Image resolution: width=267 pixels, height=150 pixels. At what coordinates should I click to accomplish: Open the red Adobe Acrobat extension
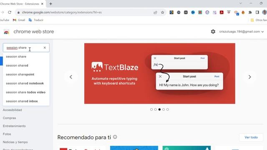point(222,12)
